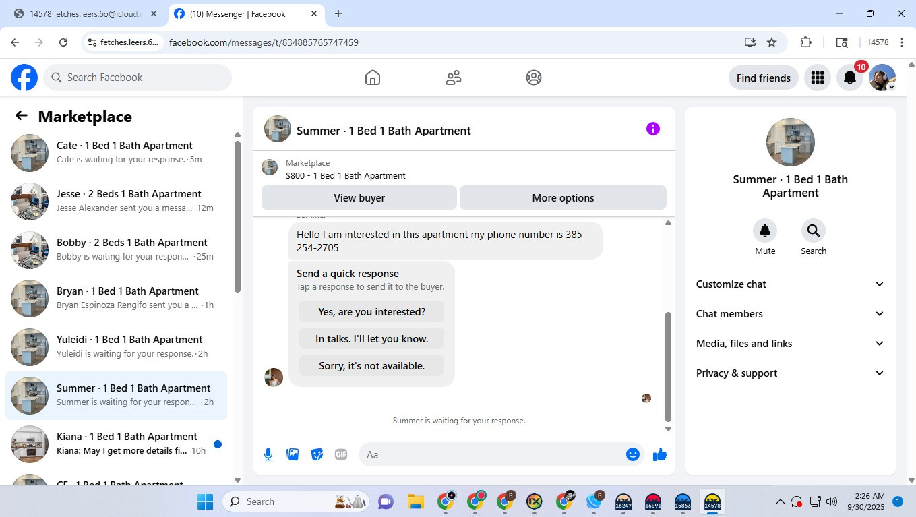916x517 pixels.
Task: Open Bryan's 1 Bed 1 Bath conversation
Action: (x=117, y=299)
